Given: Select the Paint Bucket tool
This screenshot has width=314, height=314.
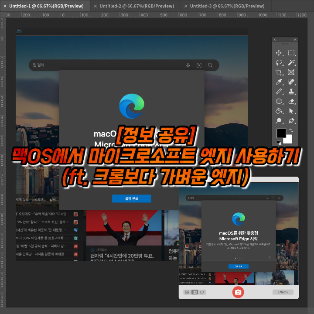Looking at the screenshot, I should pyautogui.click(x=279, y=111).
